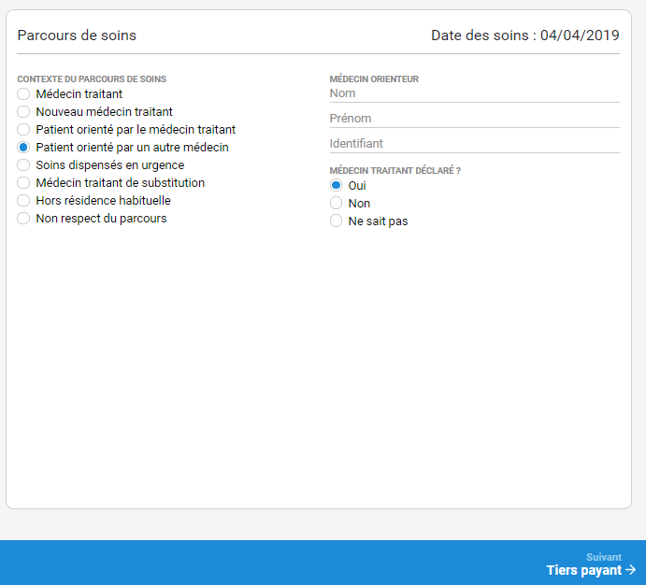The width and height of the screenshot is (646, 585).
Task: Select 'Hors résidence habituelle' radio button
Action: 24,201
